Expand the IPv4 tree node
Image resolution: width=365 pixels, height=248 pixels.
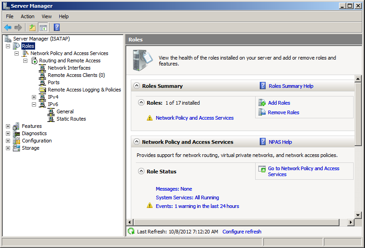34,97
